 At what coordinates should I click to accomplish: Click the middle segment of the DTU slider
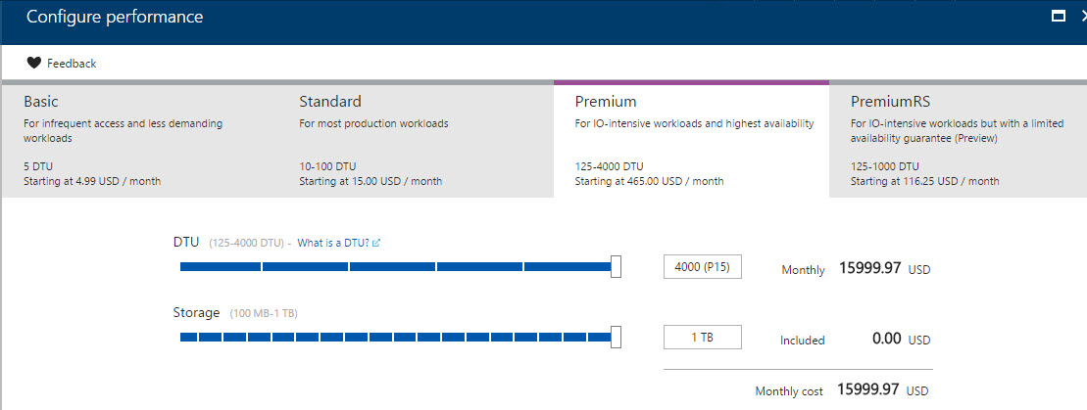coord(392,266)
